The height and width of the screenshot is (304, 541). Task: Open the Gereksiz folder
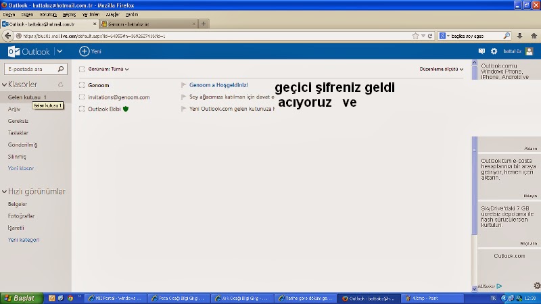point(18,121)
